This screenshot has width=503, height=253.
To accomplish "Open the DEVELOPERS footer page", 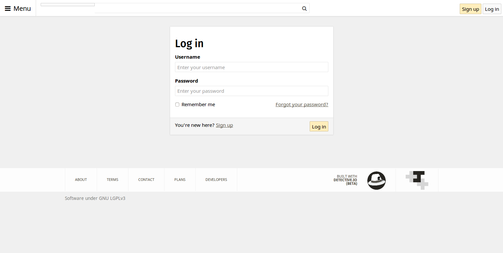I will click(x=216, y=179).
